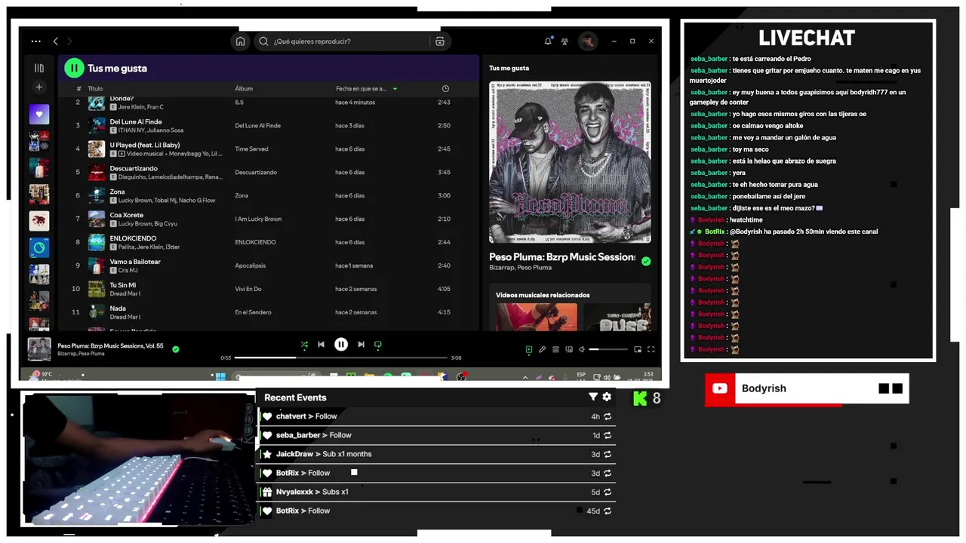The width and height of the screenshot is (966, 543).
Task: Open artist link 'Lucky Brown, Big Cvyu'
Action: point(147,224)
